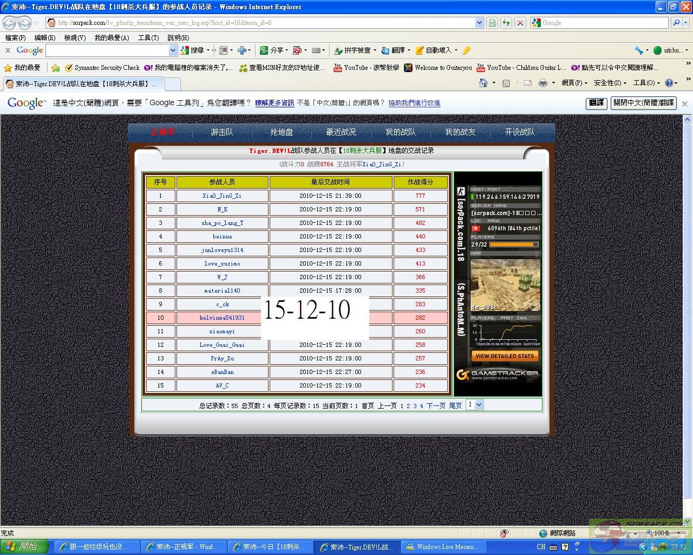Open the 工具(T) menu

148,38
